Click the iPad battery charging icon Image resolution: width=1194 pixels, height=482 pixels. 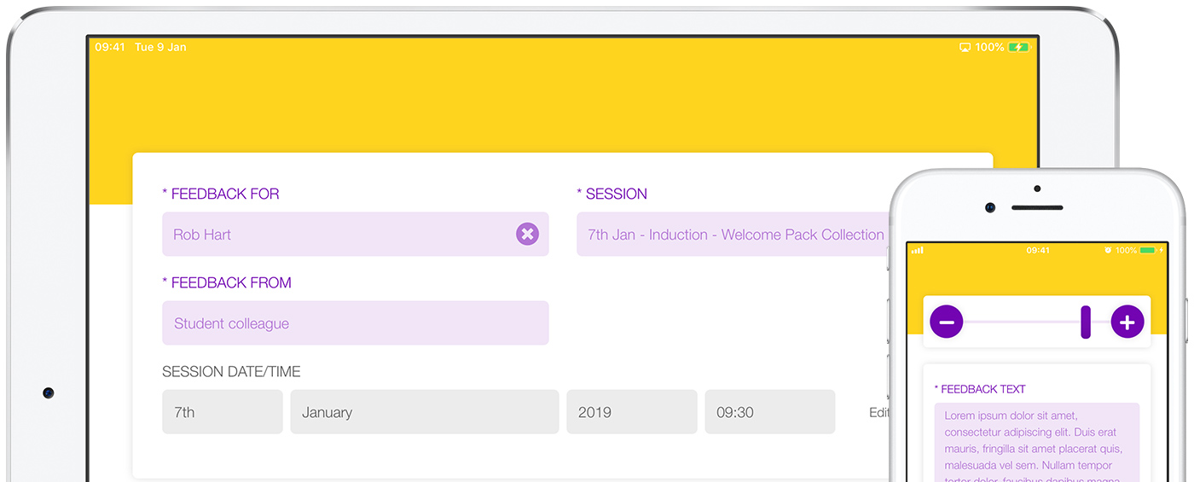pyautogui.click(x=1018, y=48)
